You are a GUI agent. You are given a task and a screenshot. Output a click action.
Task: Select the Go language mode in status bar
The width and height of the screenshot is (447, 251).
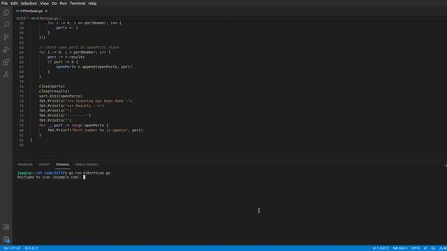[x=433, y=248]
